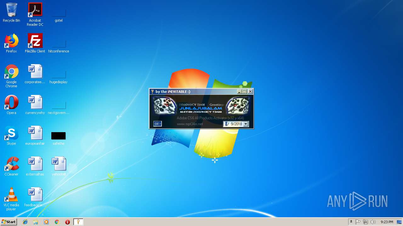
Task: Select the externalhas Word document
Action: tap(35, 166)
